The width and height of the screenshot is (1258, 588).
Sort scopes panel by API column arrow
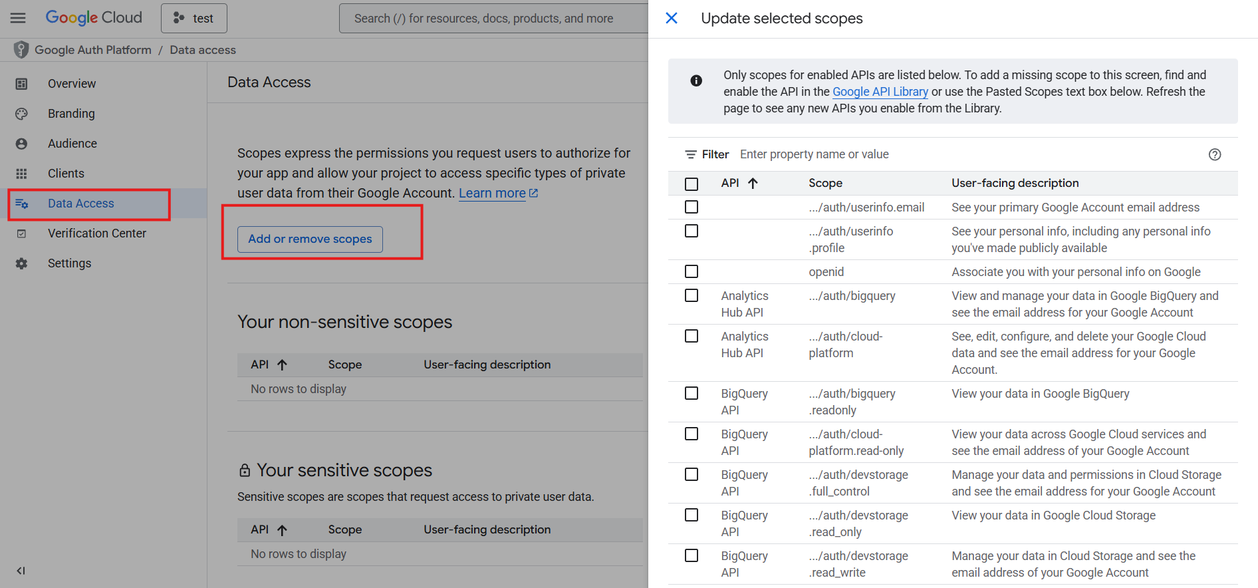pos(753,183)
